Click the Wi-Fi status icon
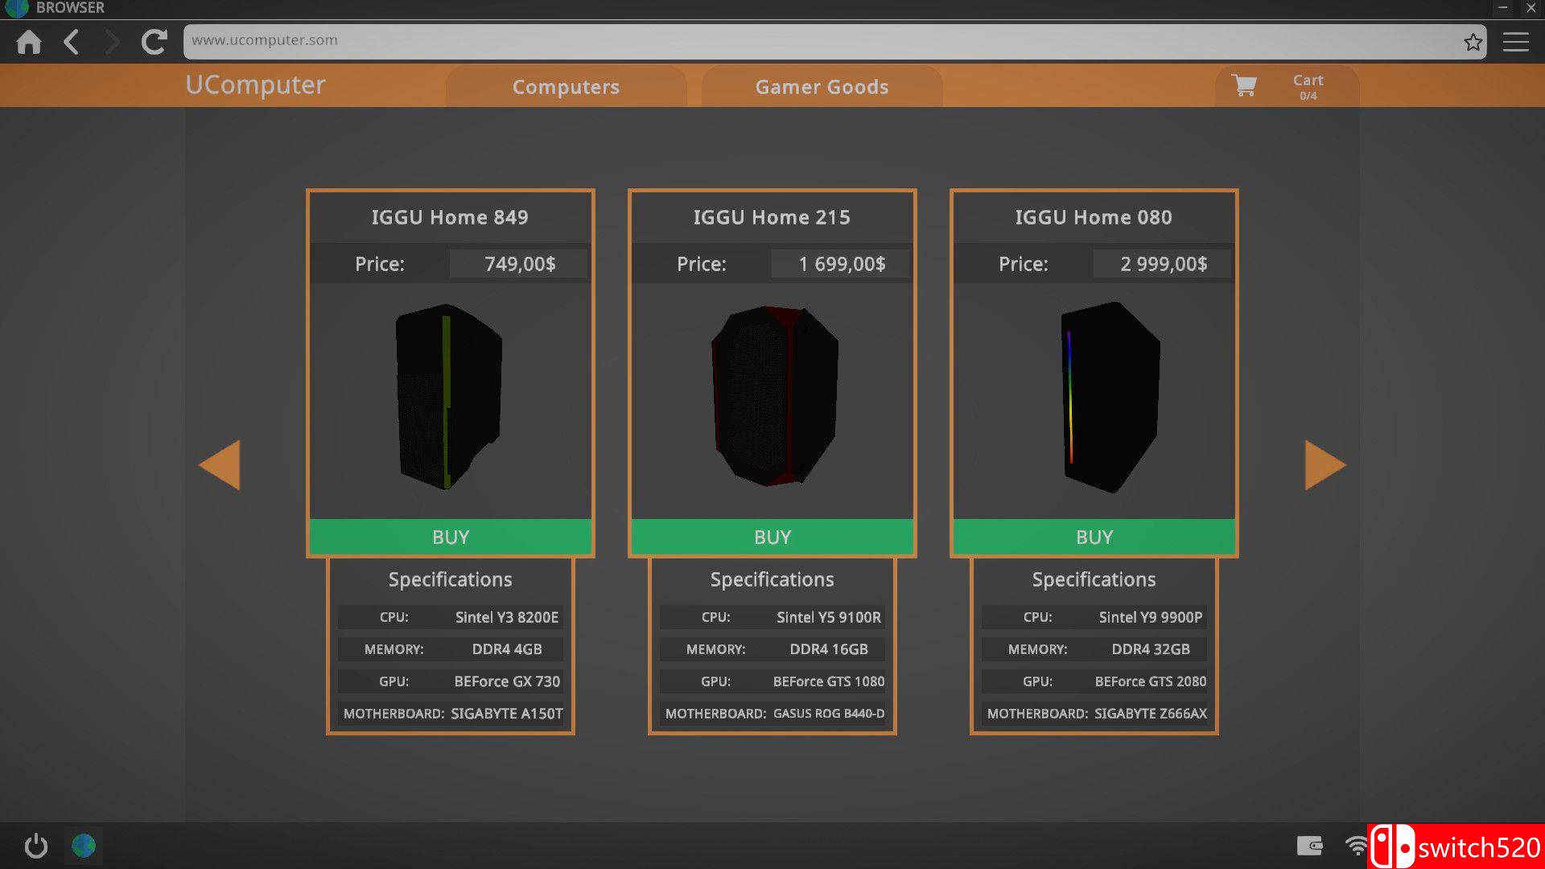Screen dimensions: 1545x869 click(1356, 846)
